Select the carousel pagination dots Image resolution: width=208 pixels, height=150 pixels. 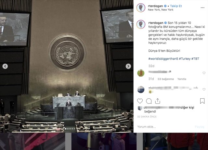[70, 129]
